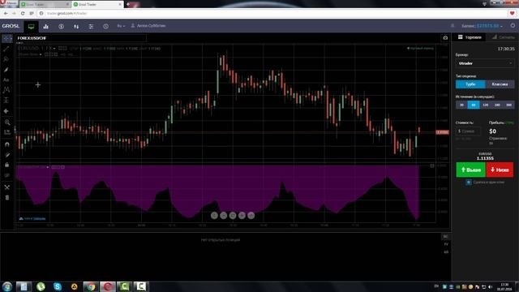Screen dimensions: 519x292
Task: Click the chart reset round button
Action: 233,216
